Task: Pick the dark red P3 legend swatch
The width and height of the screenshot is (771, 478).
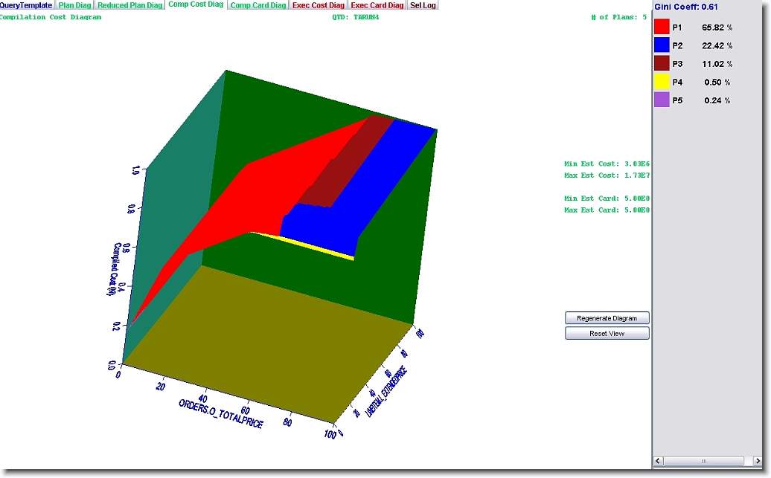Action: tap(662, 64)
